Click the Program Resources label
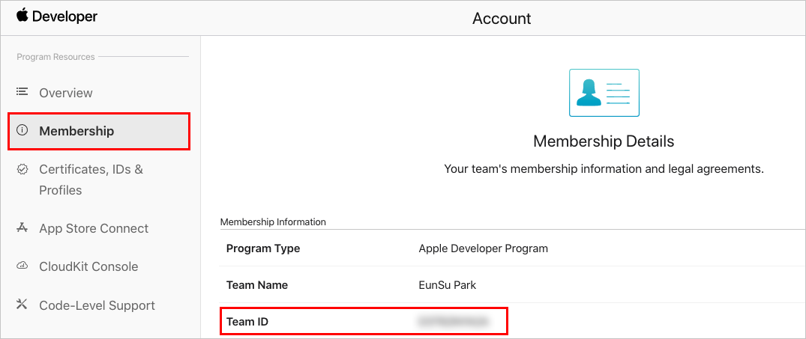Viewport: 806px width, 339px height. (x=55, y=57)
